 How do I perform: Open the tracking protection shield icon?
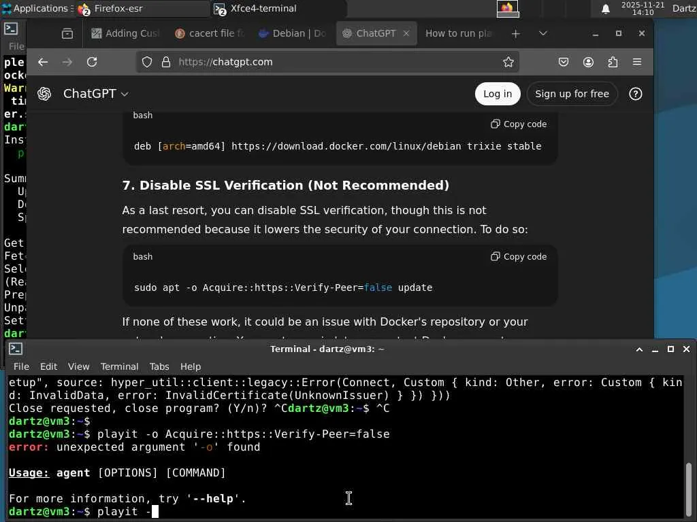(147, 62)
